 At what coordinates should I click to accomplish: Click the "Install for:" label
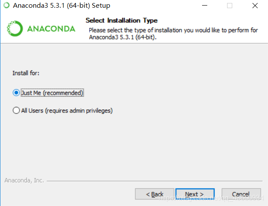[x=26, y=73]
